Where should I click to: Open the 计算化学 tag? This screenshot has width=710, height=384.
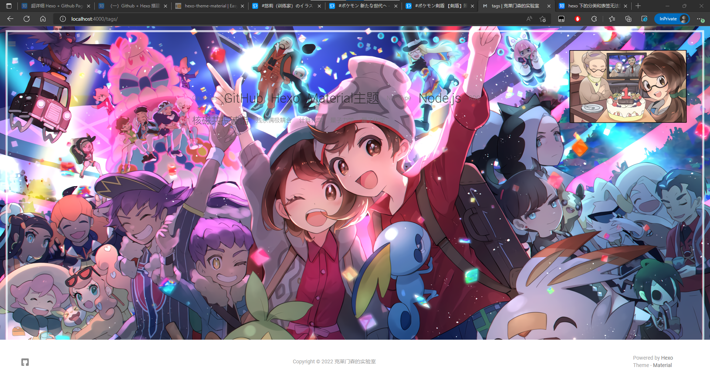tap(311, 120)
